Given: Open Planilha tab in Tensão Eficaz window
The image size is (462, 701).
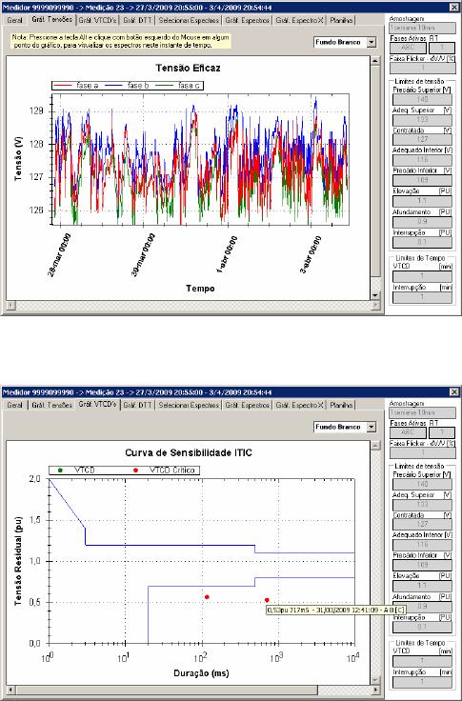Looking at the screenshot, I should 341,20.
